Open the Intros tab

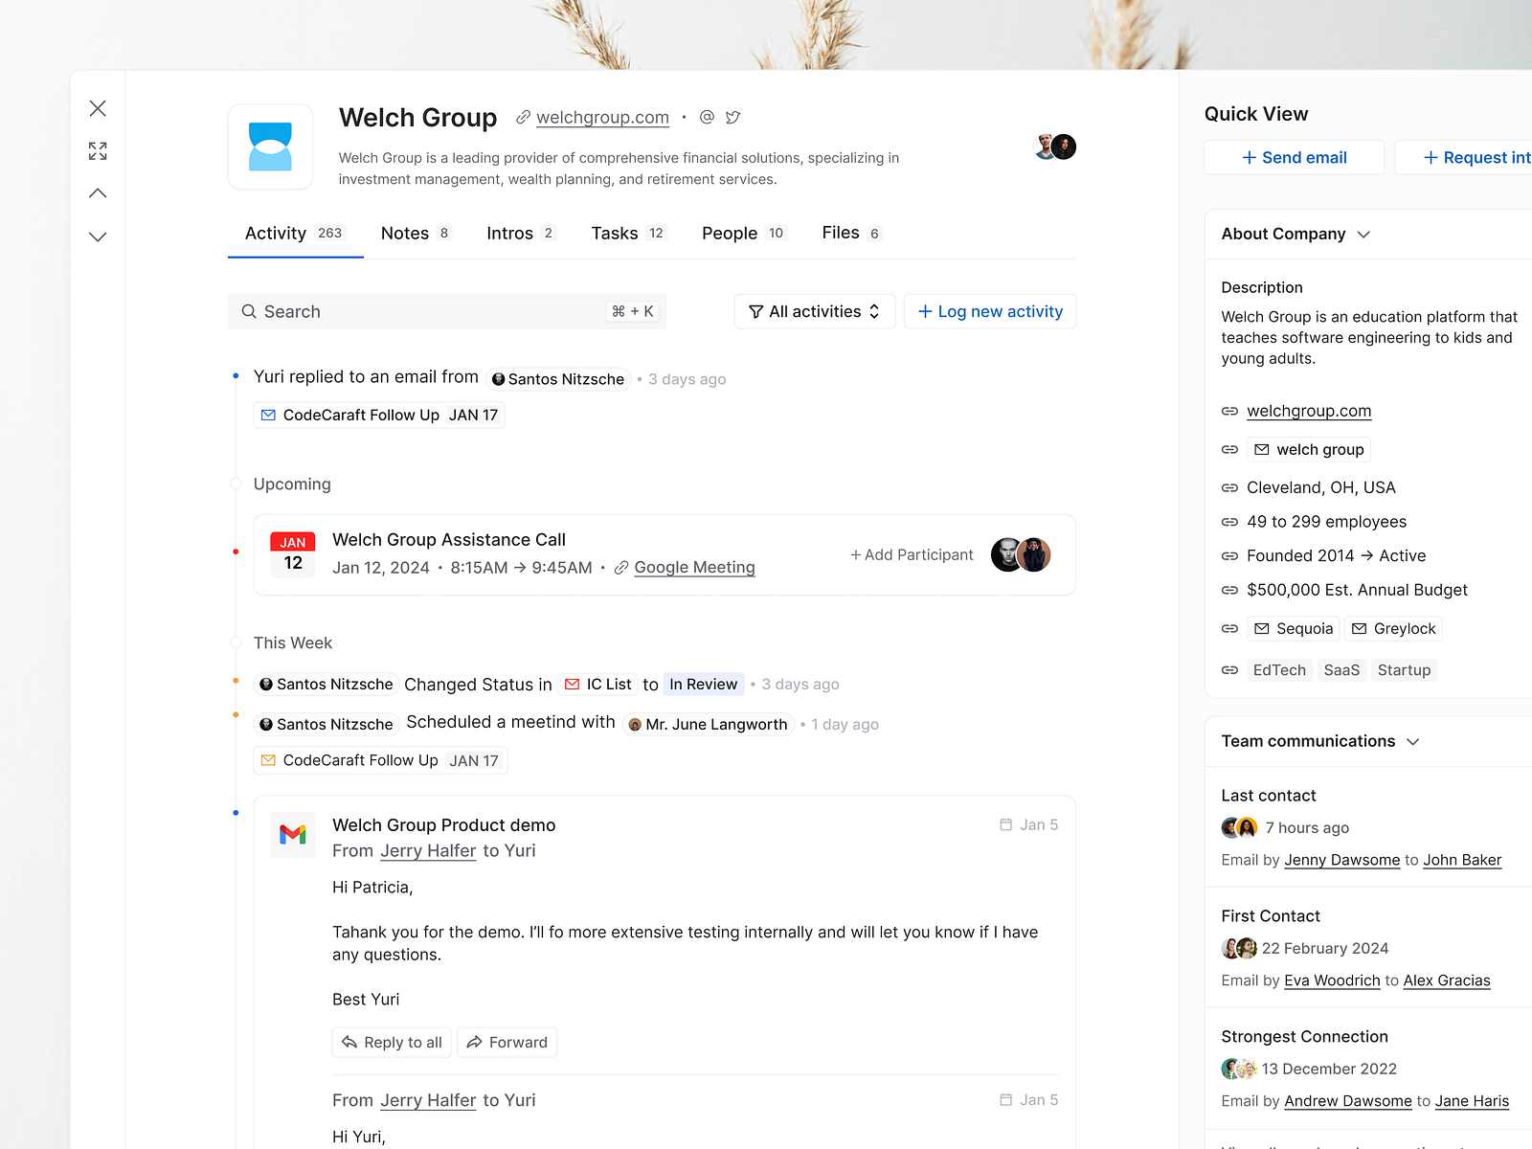click(521, 233)
